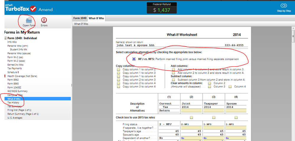Viewport: 295px width, 141px height.
Task: Open Return Summary (Page 1 of 1)
Action: click(23, 114)
